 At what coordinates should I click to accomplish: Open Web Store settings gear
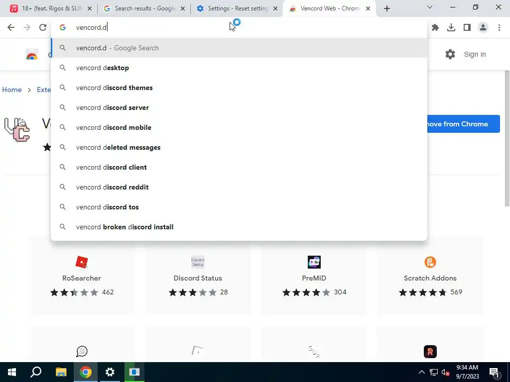point(450,54)
